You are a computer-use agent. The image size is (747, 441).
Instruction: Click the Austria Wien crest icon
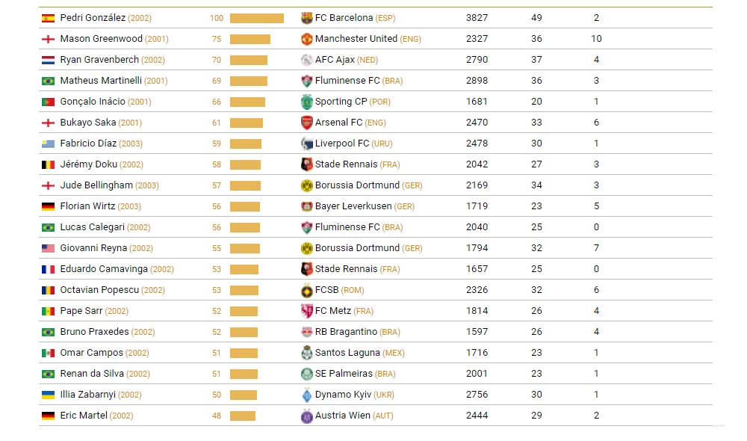306,416
